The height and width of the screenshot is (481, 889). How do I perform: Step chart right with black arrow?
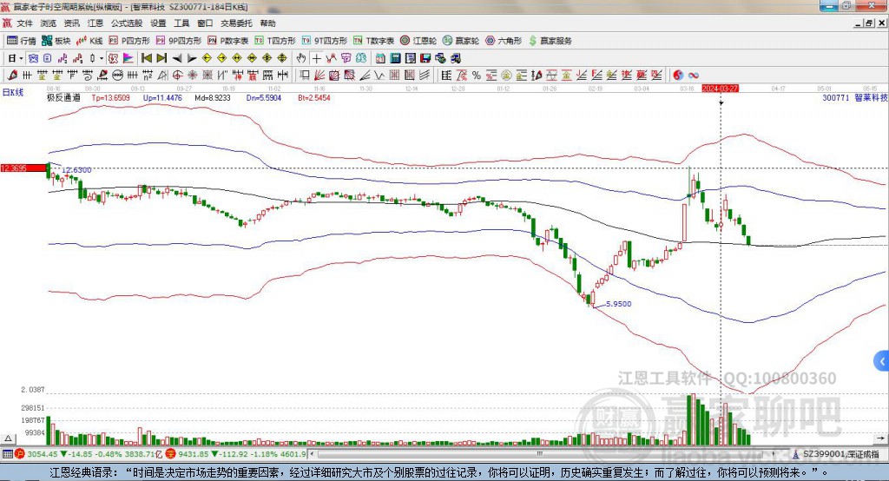point(192,58)
